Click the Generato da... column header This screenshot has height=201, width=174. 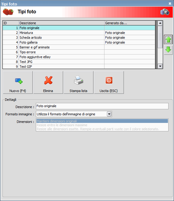tap(130, 23)
